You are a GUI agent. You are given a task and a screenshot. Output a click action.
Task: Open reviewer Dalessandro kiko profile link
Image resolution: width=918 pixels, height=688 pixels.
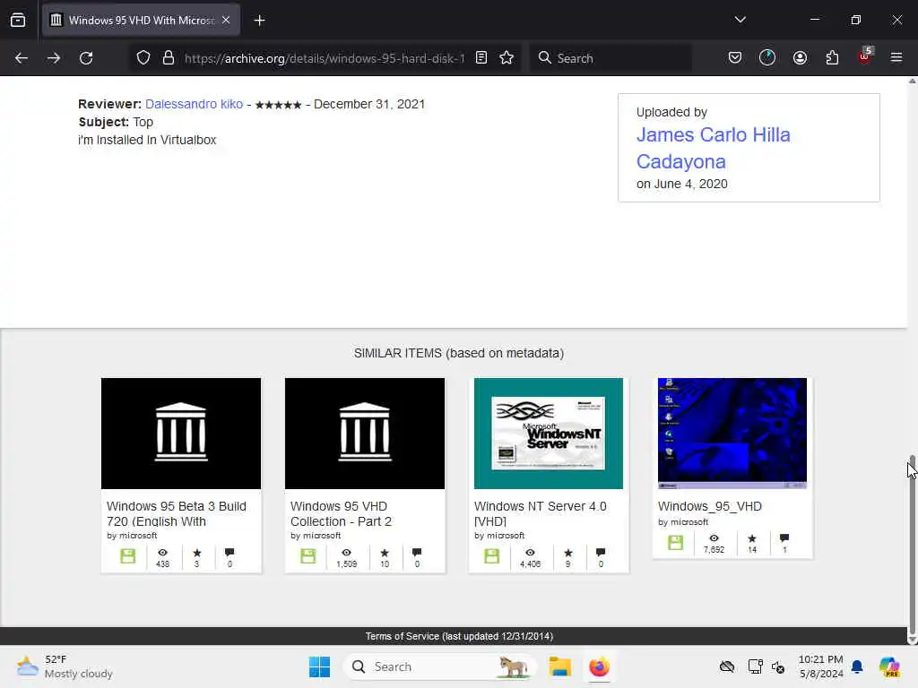pos(194,104)
